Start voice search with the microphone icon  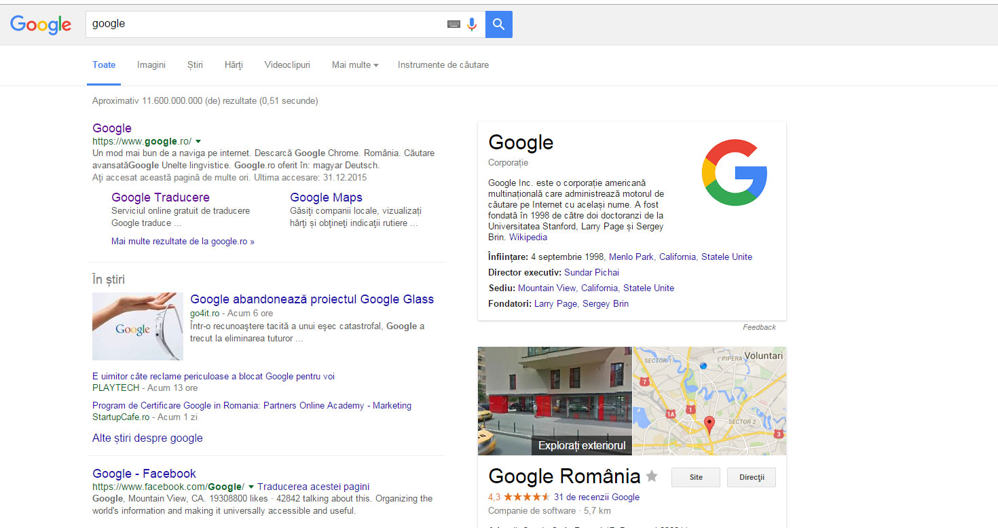(x=471, y=22)
